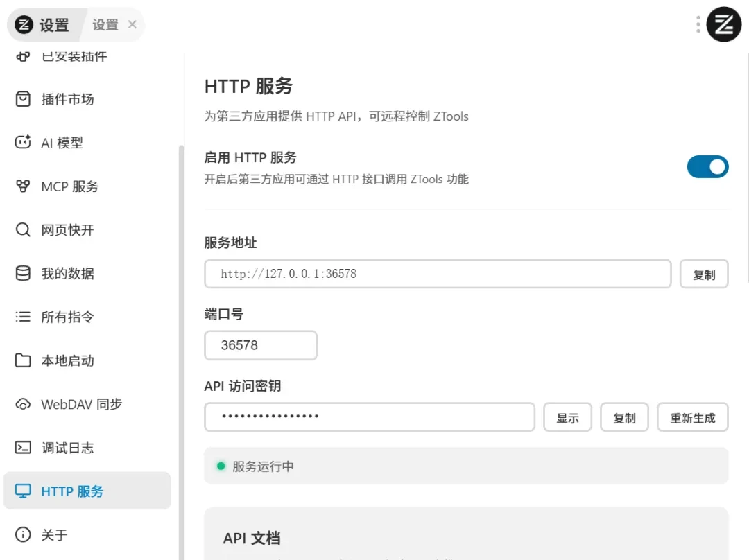This screenshot has width=749, height=560.
Task: Select HTTP 服务 sidebar item
Action: pyautogui.click(x=87, y=491)
